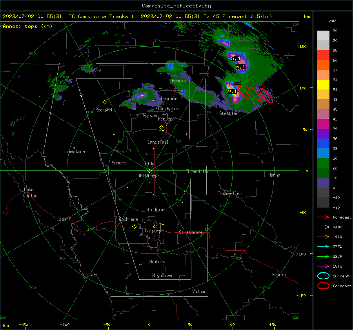Click the Lacombe town label
The width and height of the screenshot is (353, 330).
(169, 98)
